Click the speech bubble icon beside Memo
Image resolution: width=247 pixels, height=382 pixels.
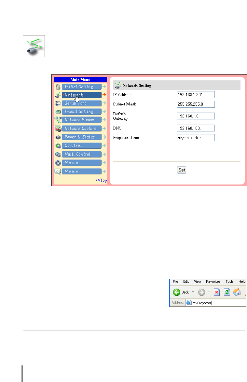pos(58,171)
